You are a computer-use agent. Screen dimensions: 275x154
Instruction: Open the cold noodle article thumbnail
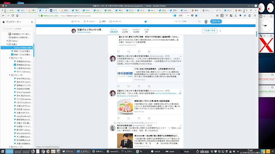pyautogui.click(x=125, y=107)
